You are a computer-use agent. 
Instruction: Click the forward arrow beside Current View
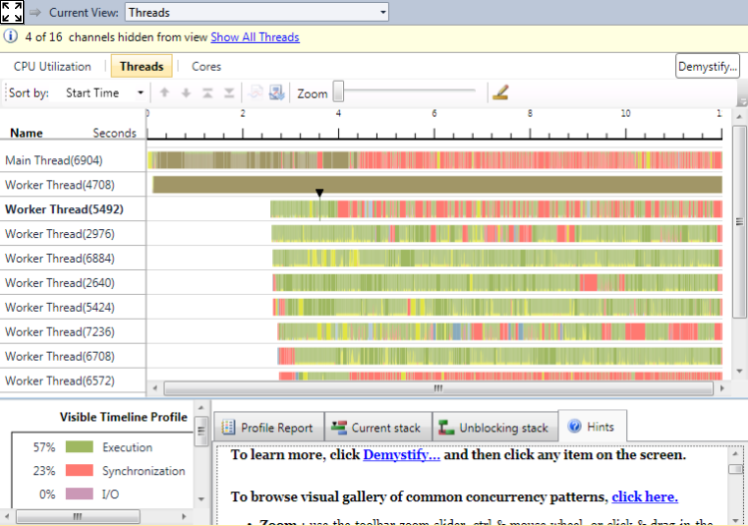(x=35, y=12)
